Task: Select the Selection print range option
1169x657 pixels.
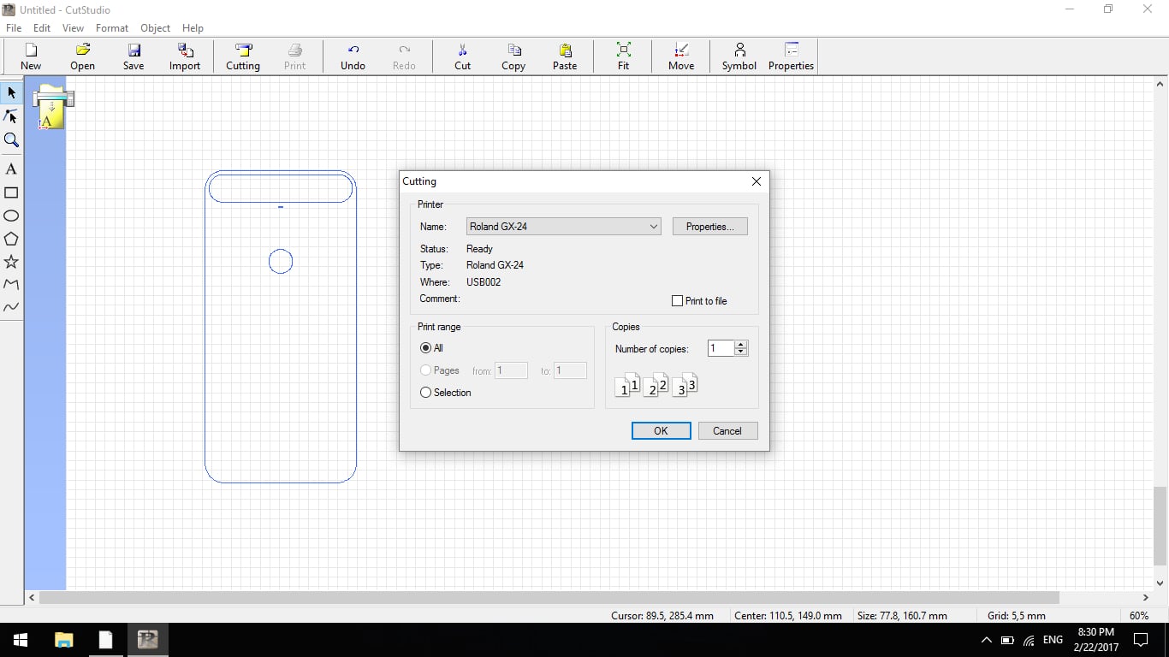Action: point(426,393)
